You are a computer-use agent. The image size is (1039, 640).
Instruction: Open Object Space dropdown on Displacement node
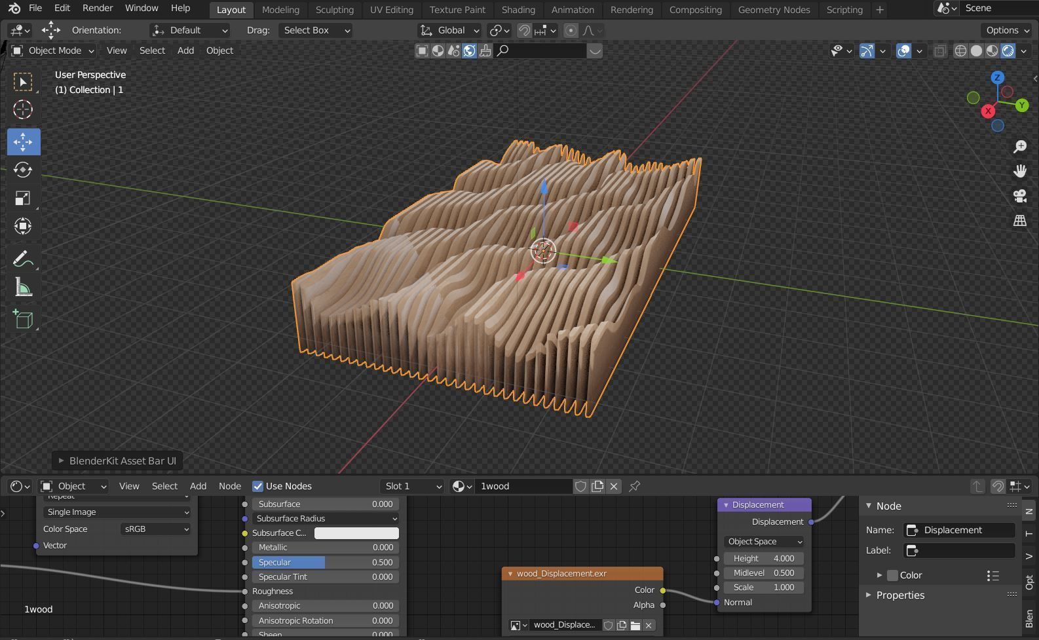[765, 542]
